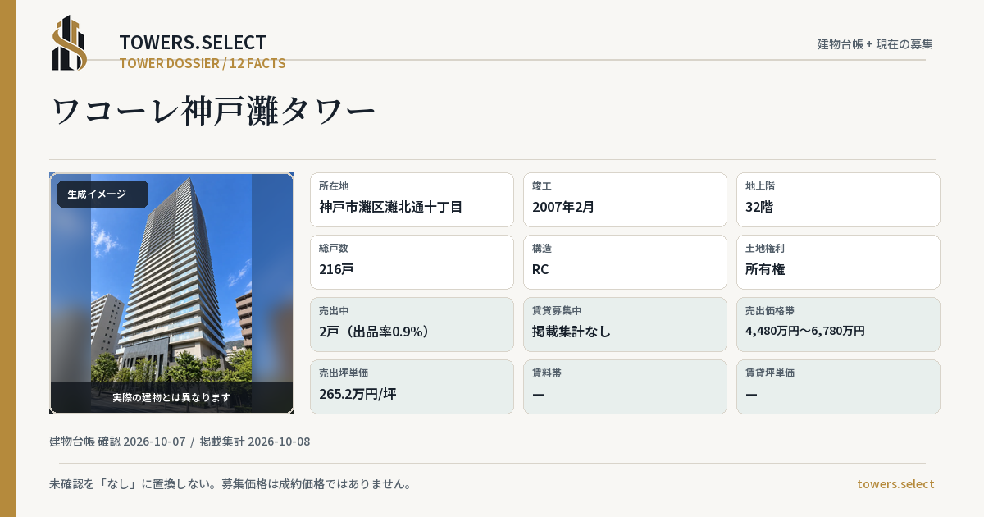Click the footer disclaimer starting with 未確認を
This screenshot has width=984, height=517.
[230, 484]
